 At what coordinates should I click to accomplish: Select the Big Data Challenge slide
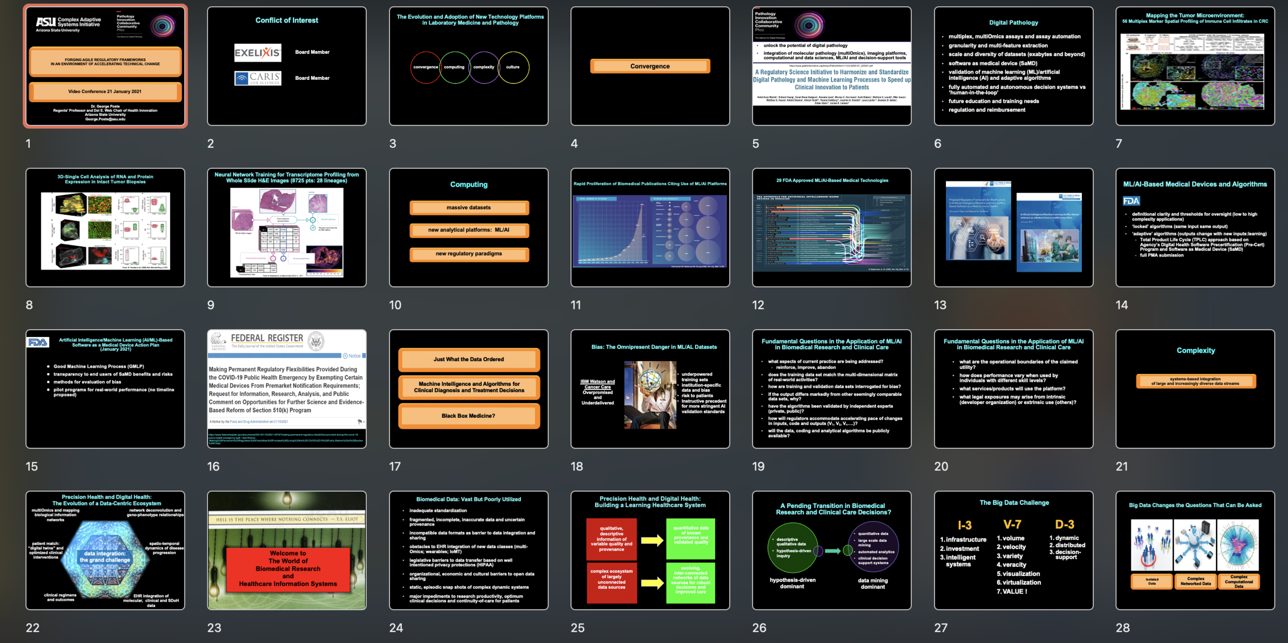[x=1013, y=550]
